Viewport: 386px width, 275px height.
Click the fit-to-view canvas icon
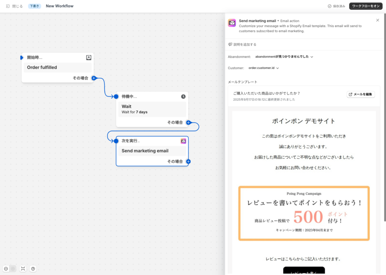pyautogui.click(x=23, y=269)
